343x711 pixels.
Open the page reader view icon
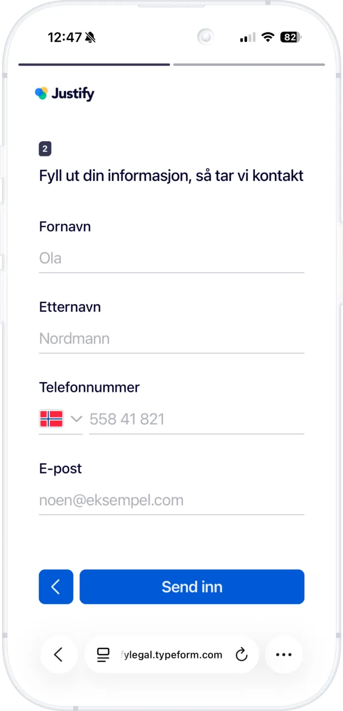pyautogui.click(x=103, y=655)
